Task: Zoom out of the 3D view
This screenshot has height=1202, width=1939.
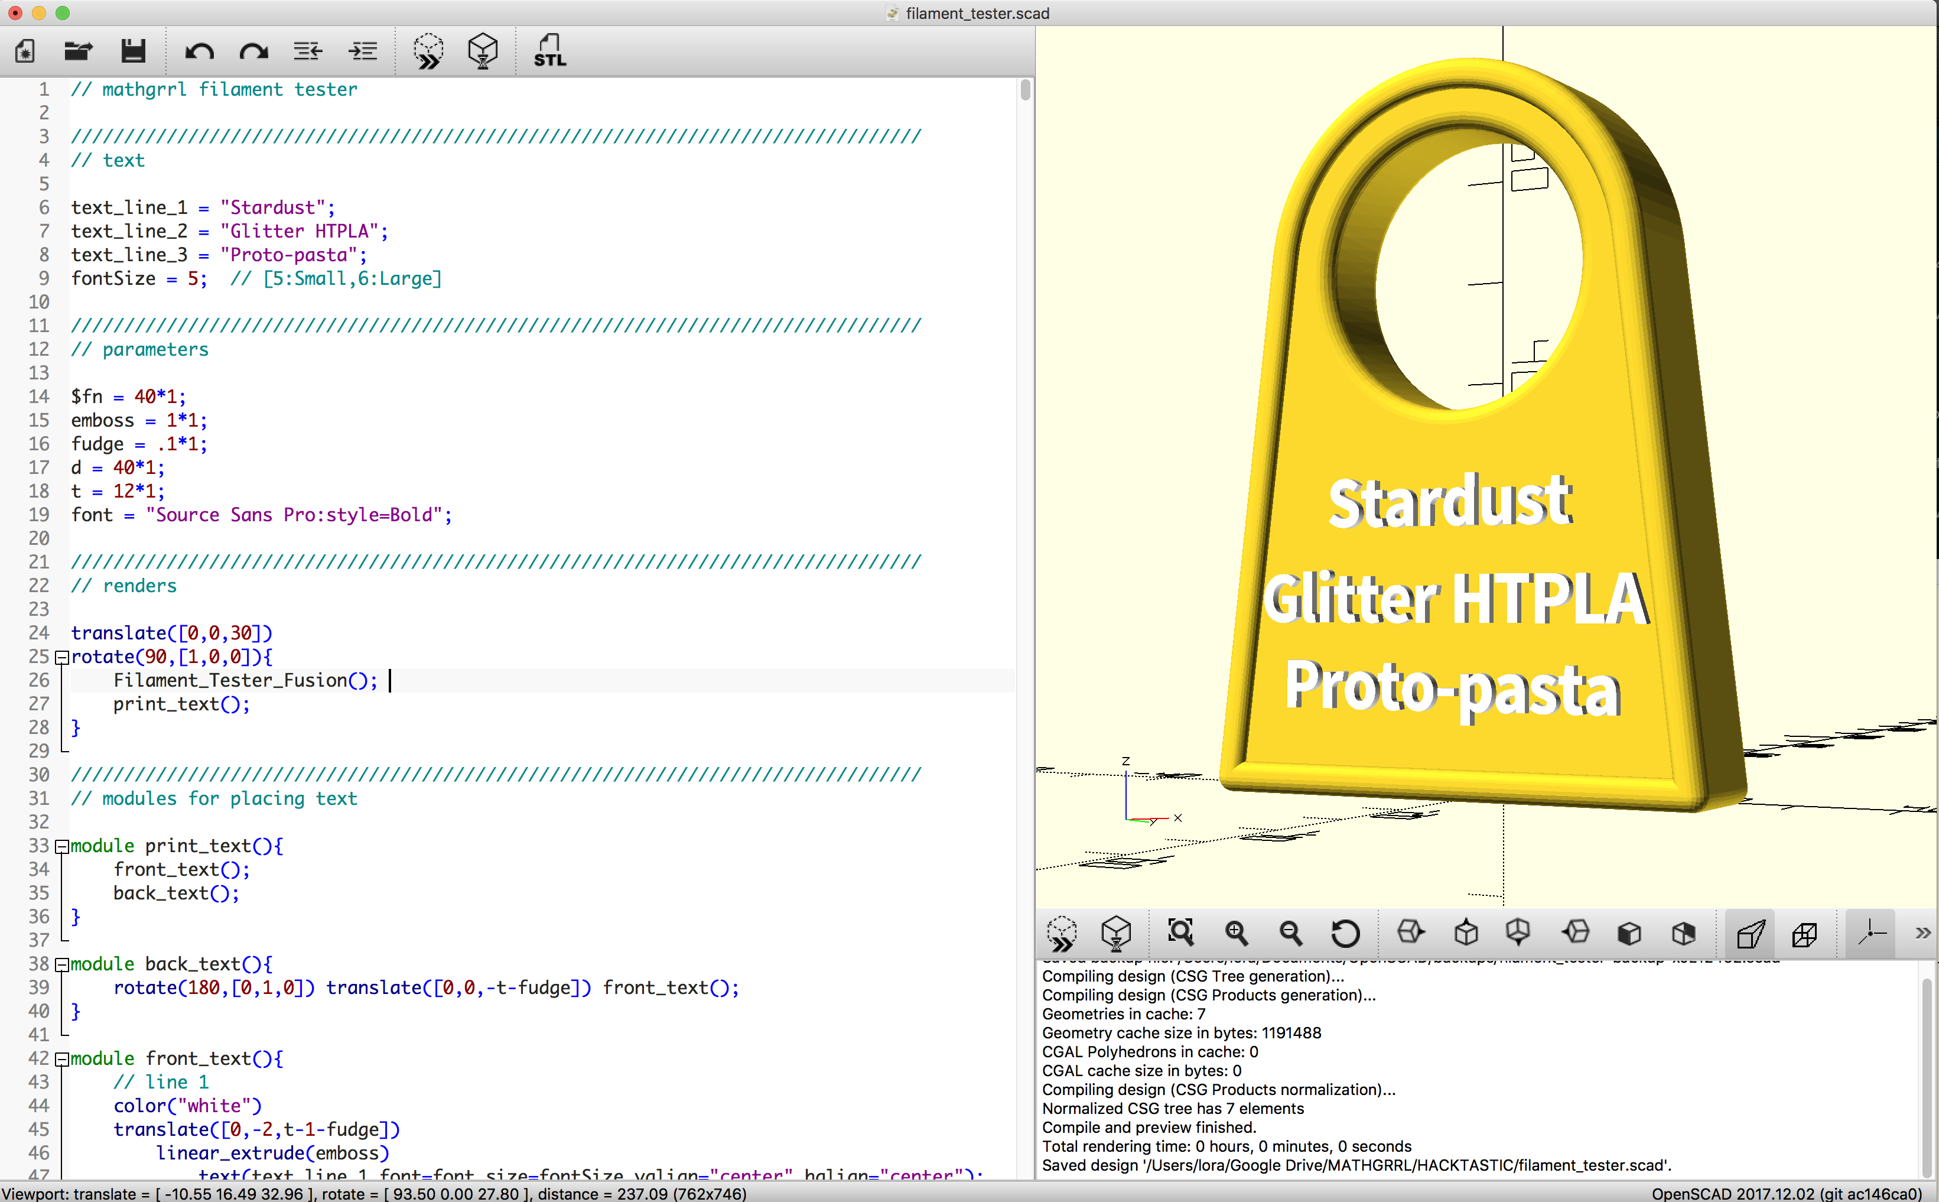Action: 1290,933
